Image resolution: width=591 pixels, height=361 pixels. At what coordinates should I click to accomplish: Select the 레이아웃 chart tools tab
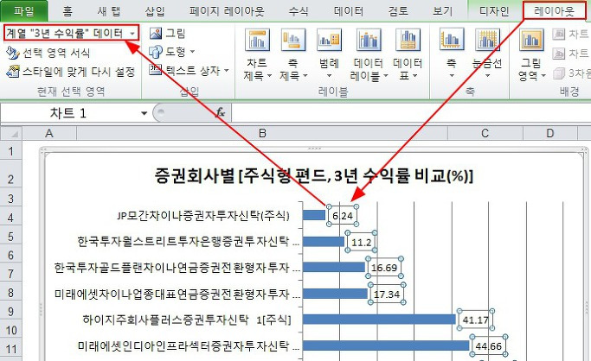pos(554,11)
